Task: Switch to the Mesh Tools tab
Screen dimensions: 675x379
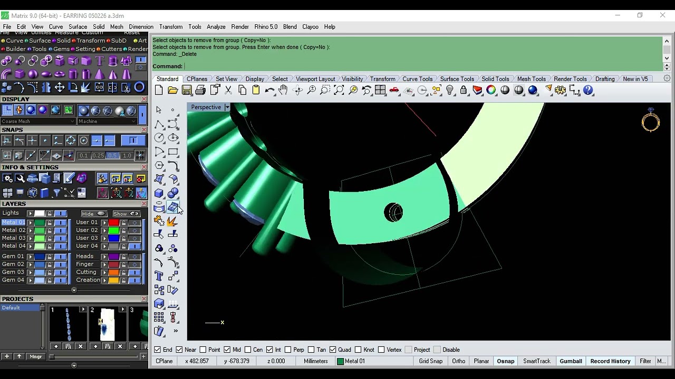Action: pyautogui.click(x=532, y=79)
